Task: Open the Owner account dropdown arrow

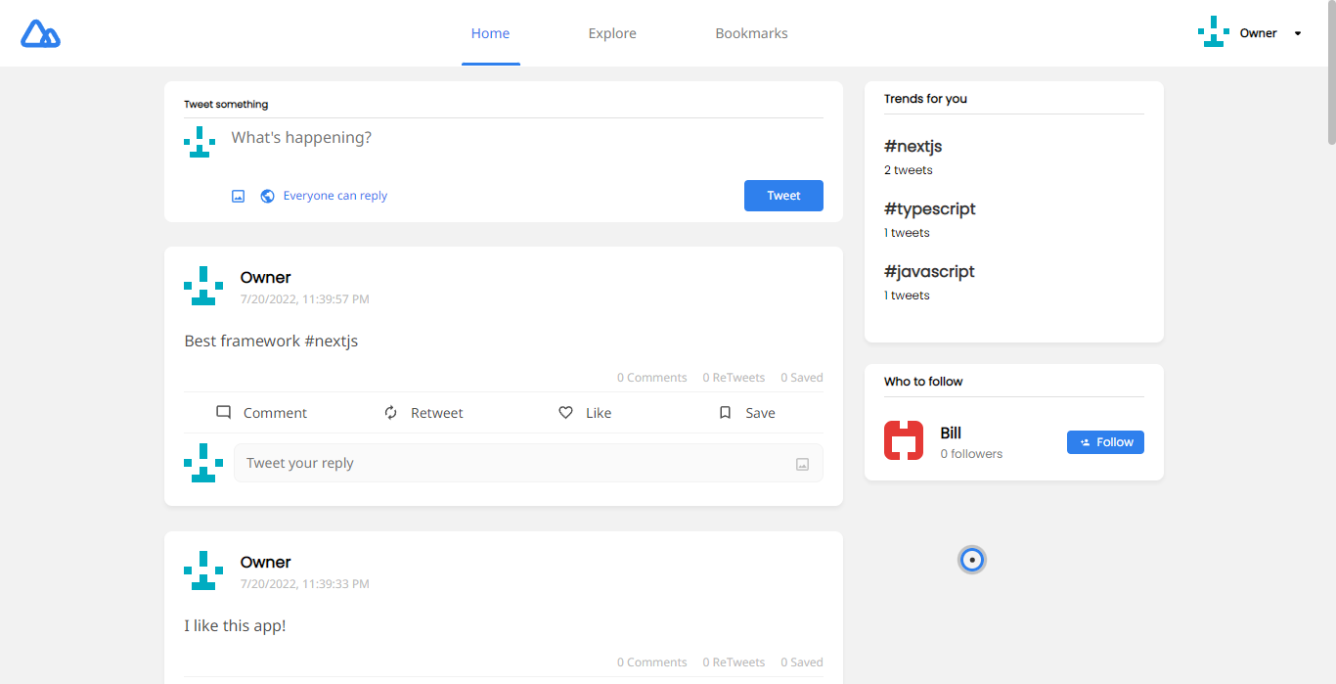Action: (1298, 33)
